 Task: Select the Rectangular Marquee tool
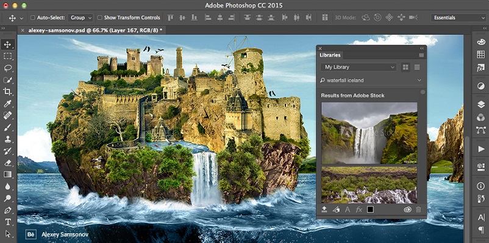(x=7, y=56)
